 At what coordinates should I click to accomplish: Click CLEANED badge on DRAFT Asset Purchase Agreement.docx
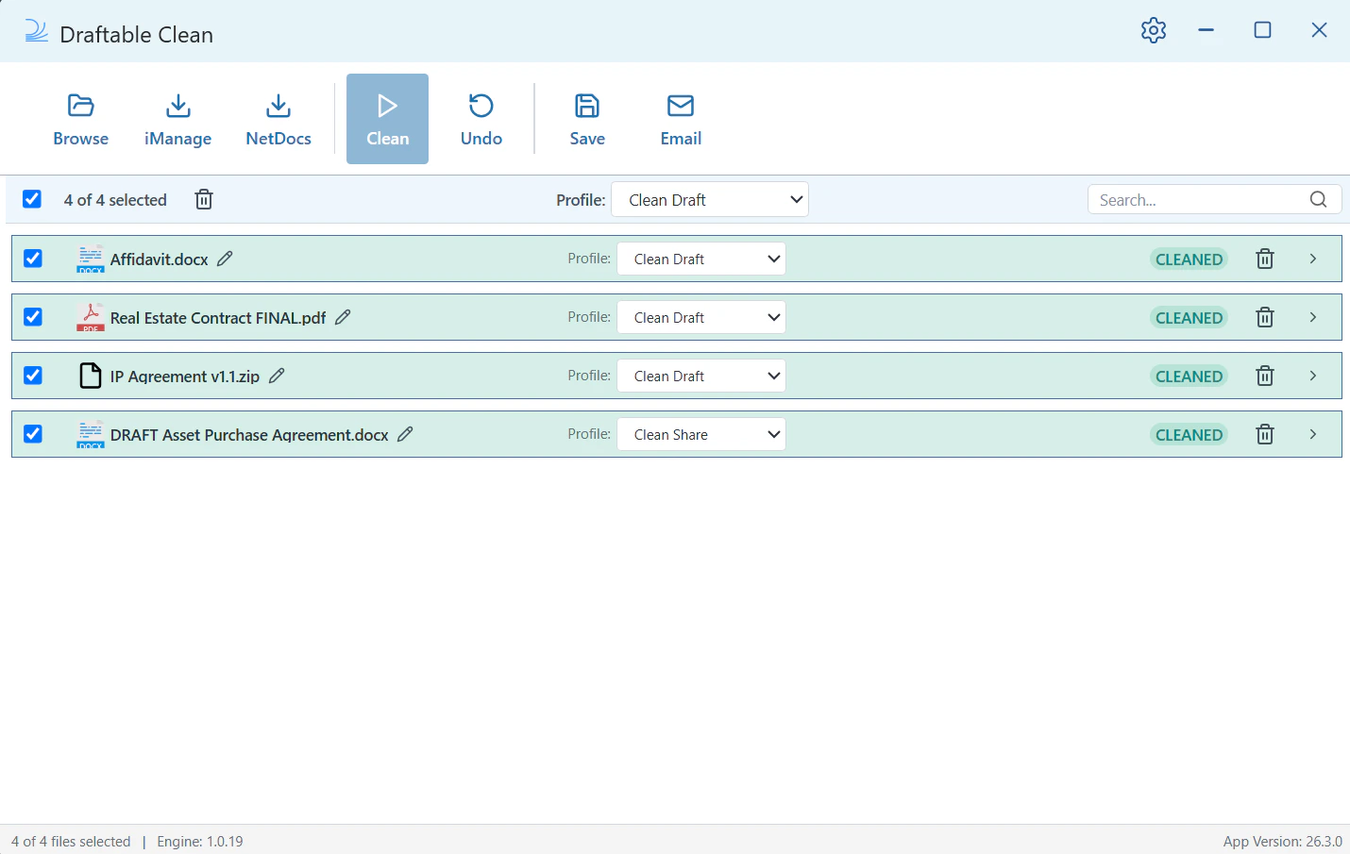point(1189,435)
